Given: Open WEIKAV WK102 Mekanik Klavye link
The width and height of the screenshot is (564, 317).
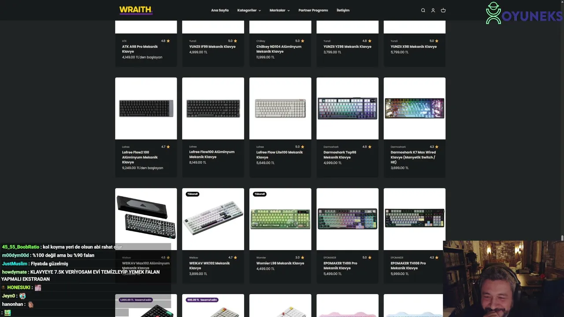Looking at the screenshot, I should tap(210, 265).
